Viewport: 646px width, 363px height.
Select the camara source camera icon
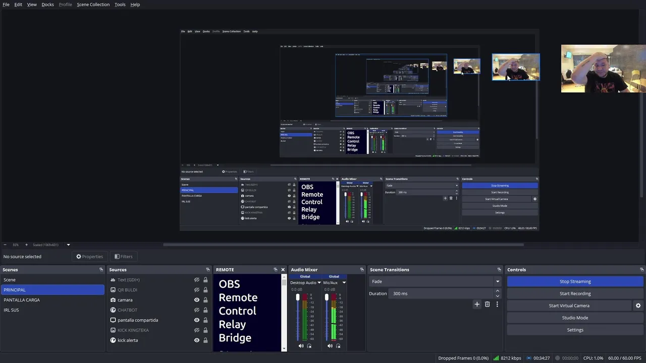click(113, 300)
